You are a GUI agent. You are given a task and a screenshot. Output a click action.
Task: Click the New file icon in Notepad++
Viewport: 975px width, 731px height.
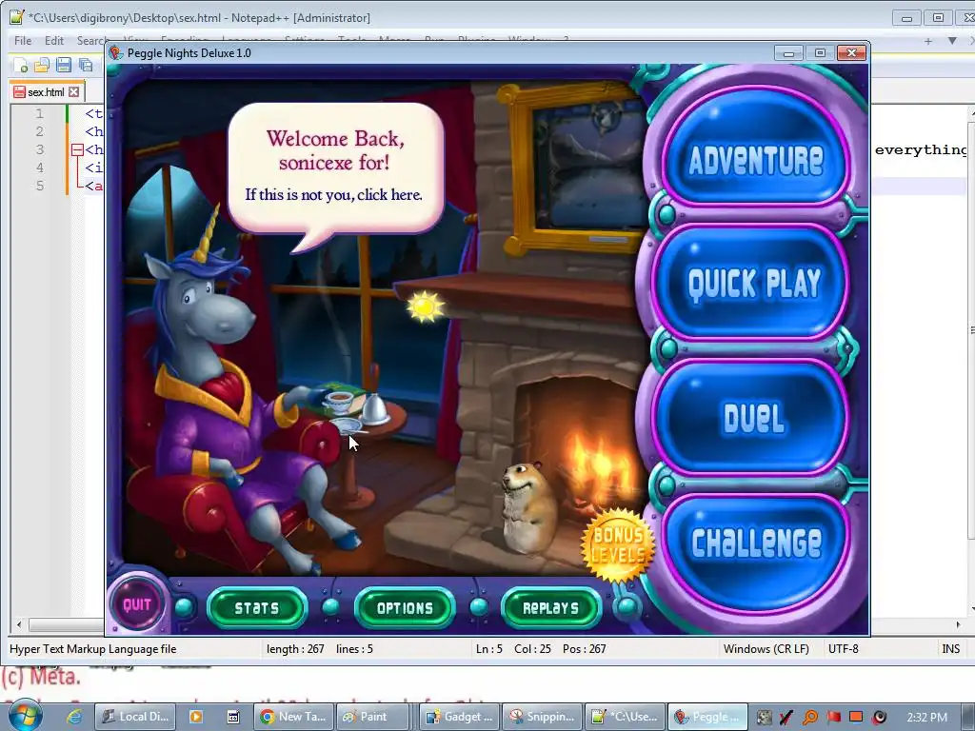point(20,65)
